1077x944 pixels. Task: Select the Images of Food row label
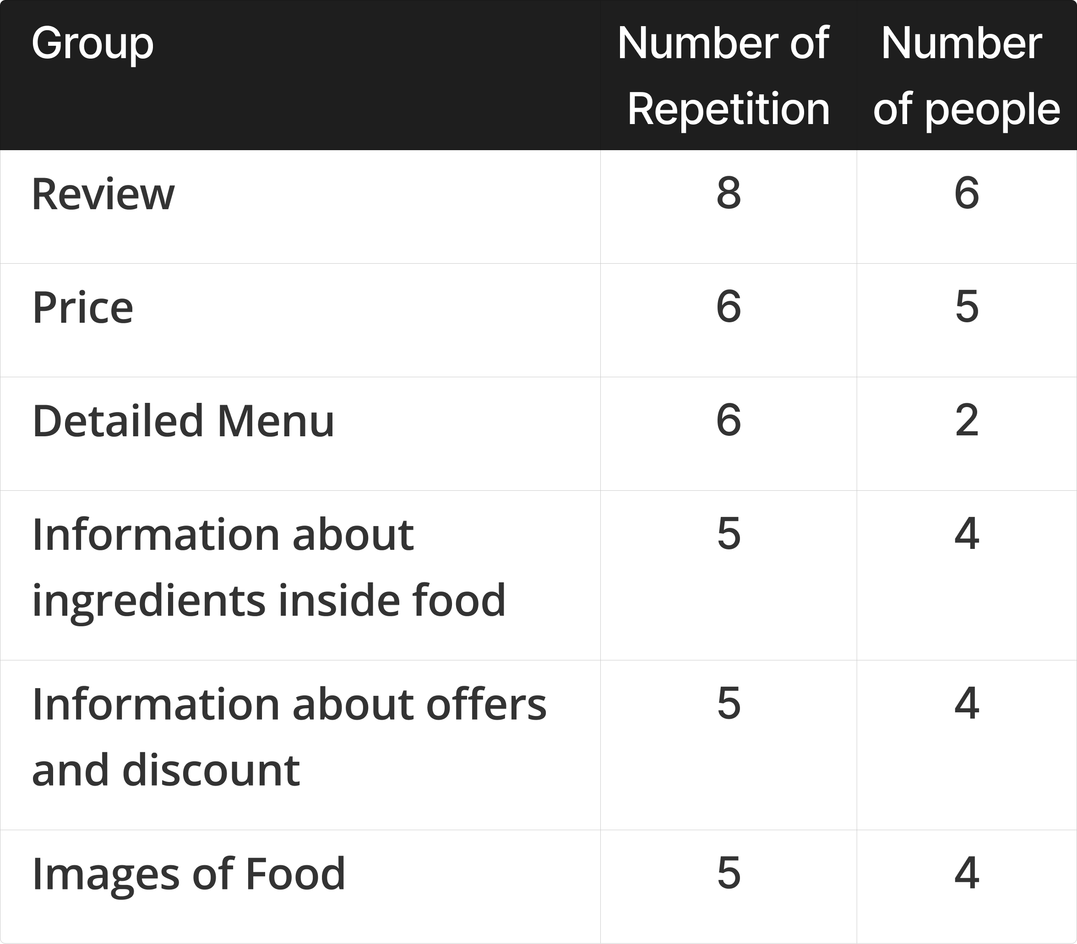pos(189,874)
